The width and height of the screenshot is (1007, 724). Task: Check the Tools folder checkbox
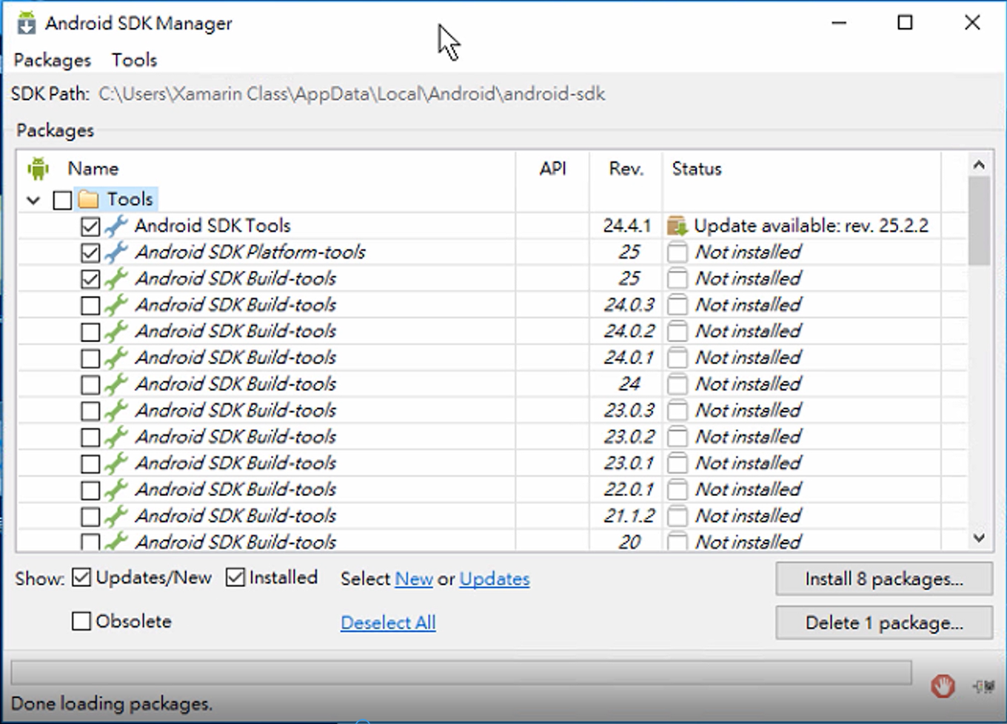63,200
